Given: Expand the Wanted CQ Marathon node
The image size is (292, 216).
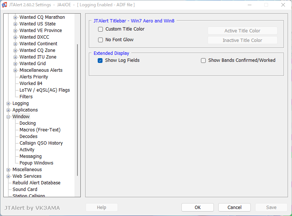Looking at the screenshot, I should [x=15, y=17].
